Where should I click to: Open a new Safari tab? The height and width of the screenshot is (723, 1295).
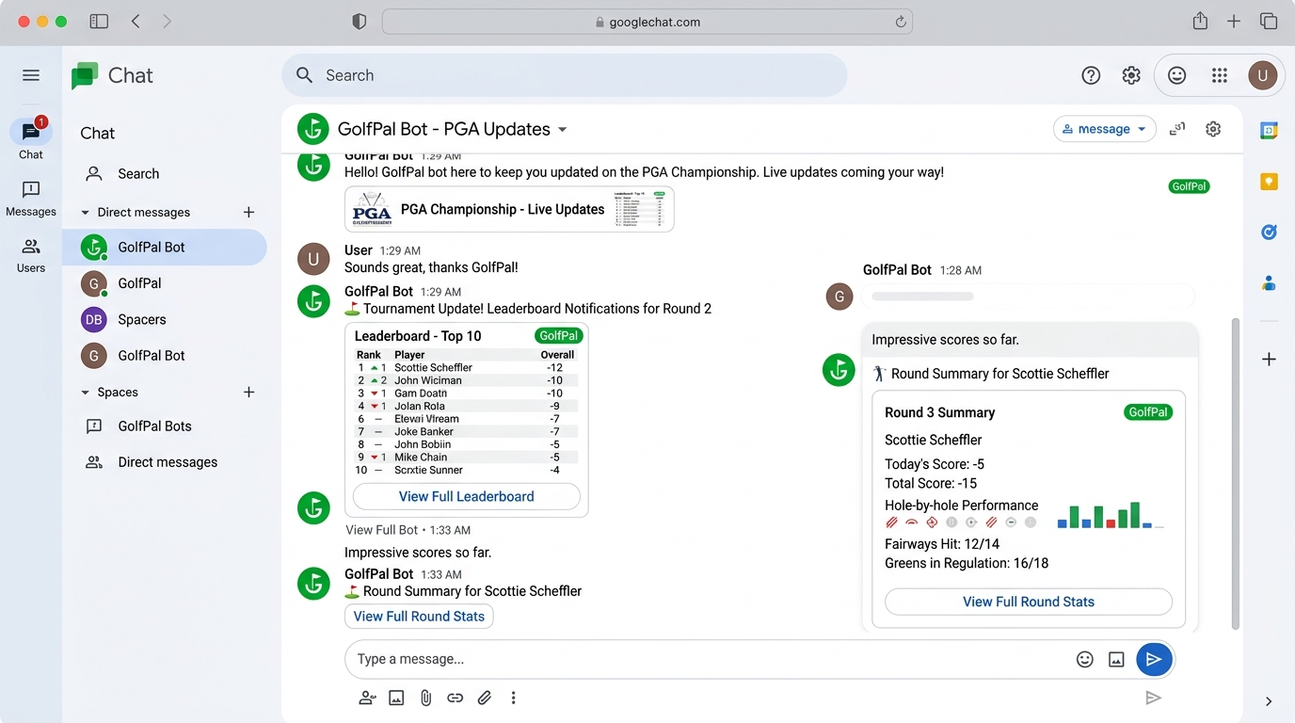click(1234, 22)
